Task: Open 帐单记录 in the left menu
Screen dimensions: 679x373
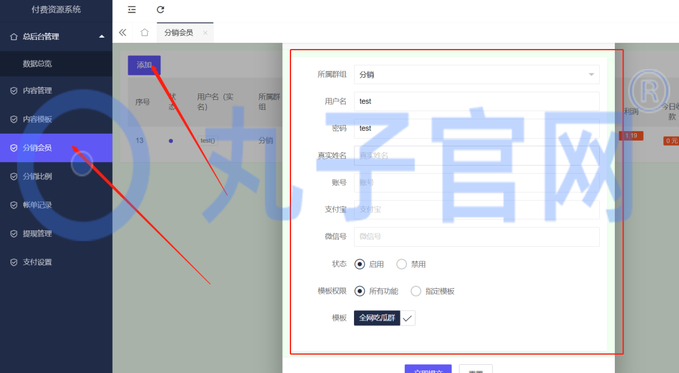Action: [39, 205]
